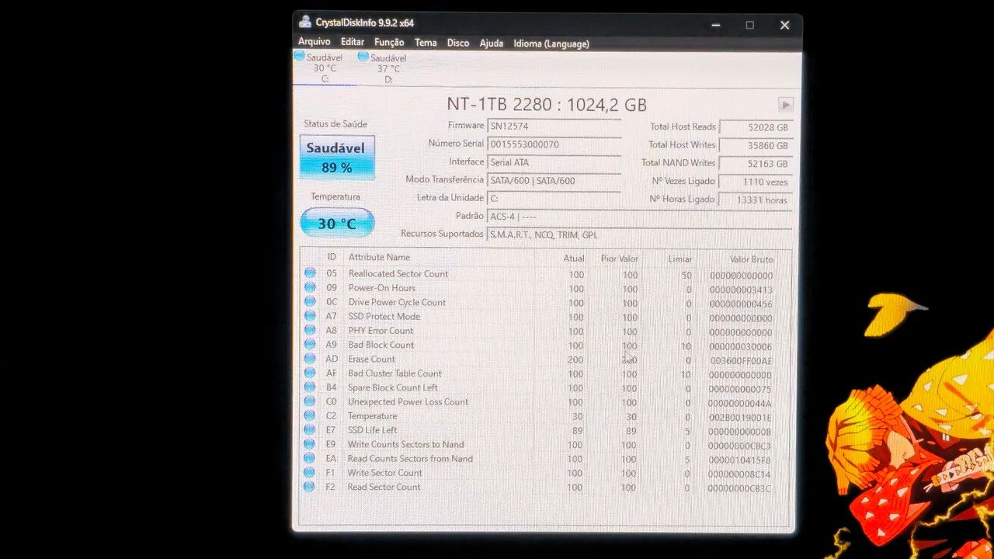
Task: Click the next disk arrow button
Action: [785, 105]
